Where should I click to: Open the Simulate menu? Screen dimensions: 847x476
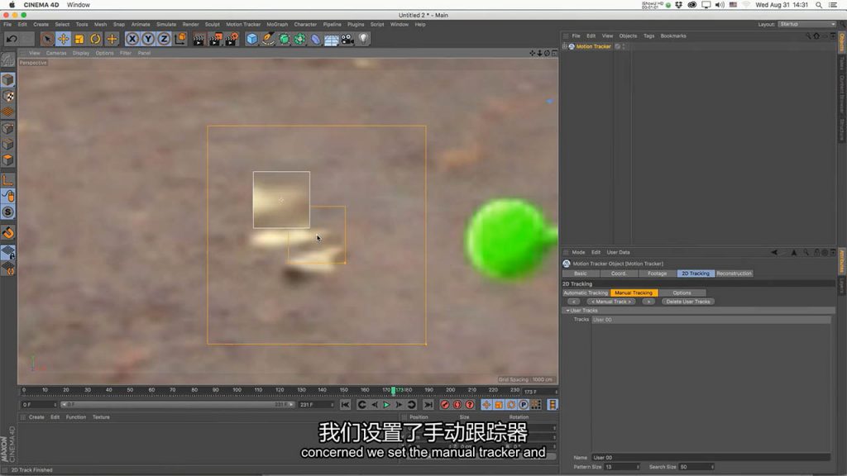(x=166, y=24)
